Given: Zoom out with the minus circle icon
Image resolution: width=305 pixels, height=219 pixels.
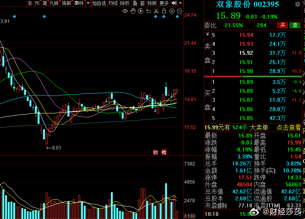Looking at the screenshot, I should [x=179, y=11].
